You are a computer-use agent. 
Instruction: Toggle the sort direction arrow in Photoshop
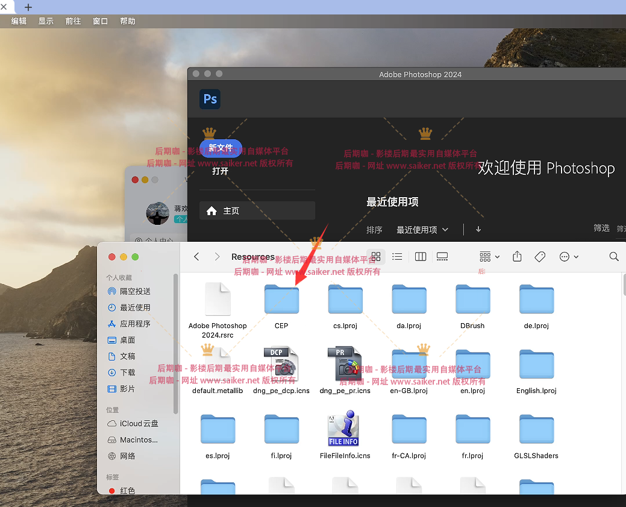478,230
